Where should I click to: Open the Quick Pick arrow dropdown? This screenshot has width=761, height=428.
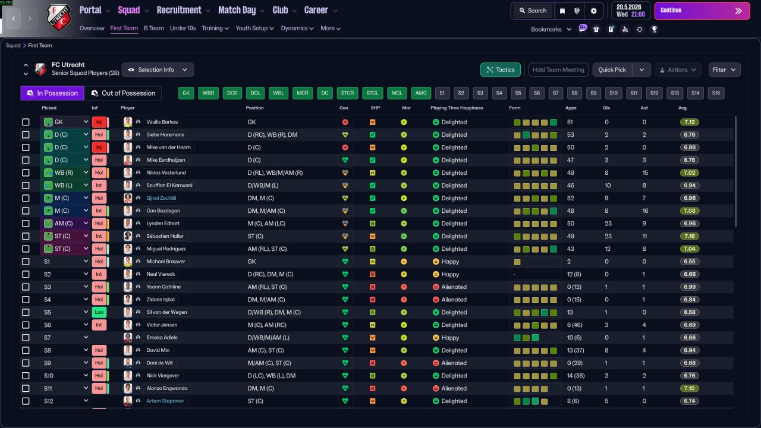(x=641, y=70)
